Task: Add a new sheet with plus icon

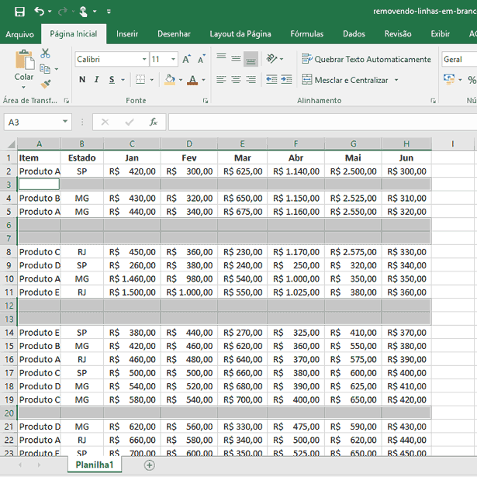Action: click(150, 465)
